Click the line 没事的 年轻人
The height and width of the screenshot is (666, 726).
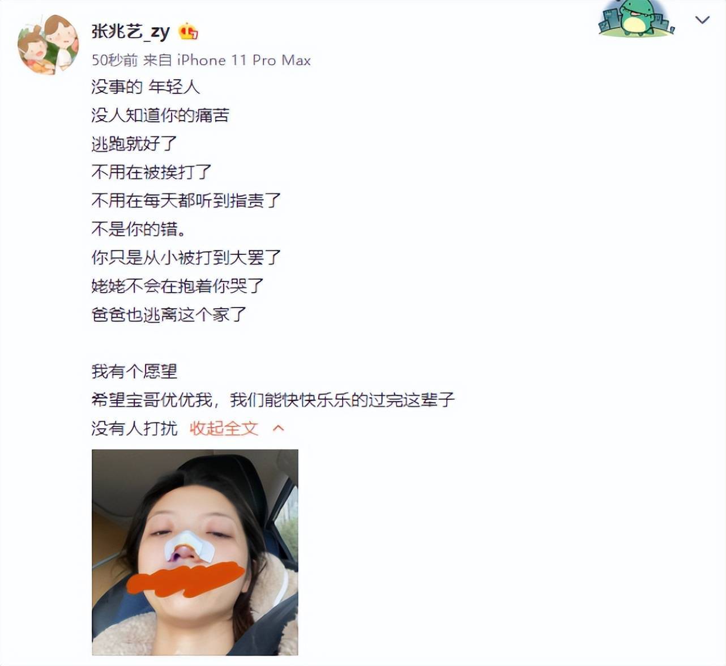[x=146, y=87]
